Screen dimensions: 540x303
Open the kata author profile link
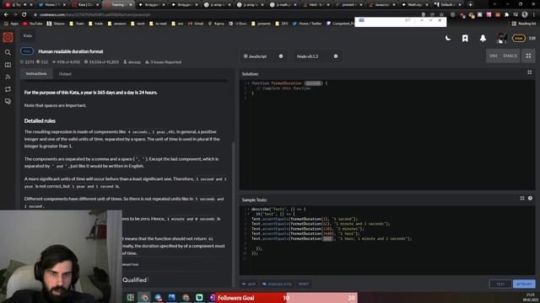[132, 62]
